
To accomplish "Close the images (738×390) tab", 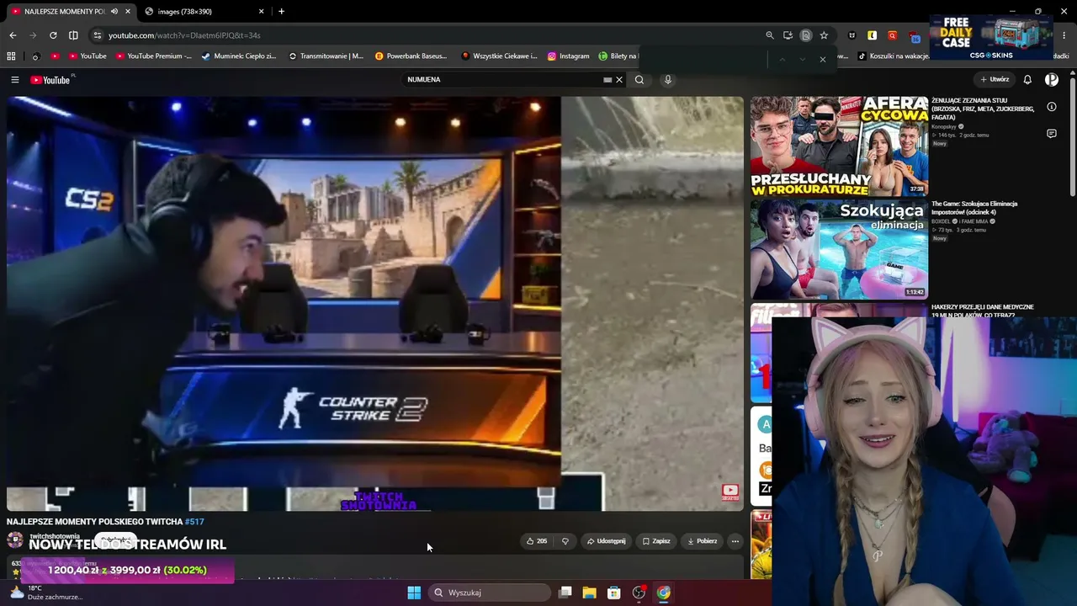I will pos(261,12).
